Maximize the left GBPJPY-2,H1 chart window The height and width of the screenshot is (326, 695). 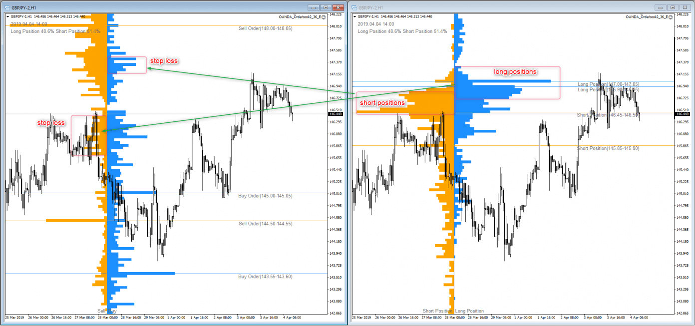326,7
